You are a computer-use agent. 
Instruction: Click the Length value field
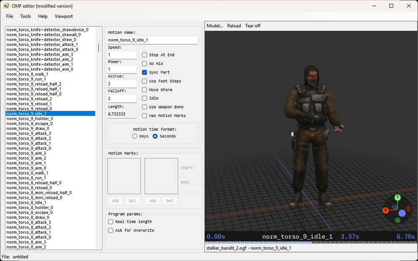pos(122,114)
